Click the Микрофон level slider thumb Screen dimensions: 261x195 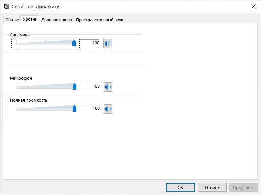tap(75, 86)
